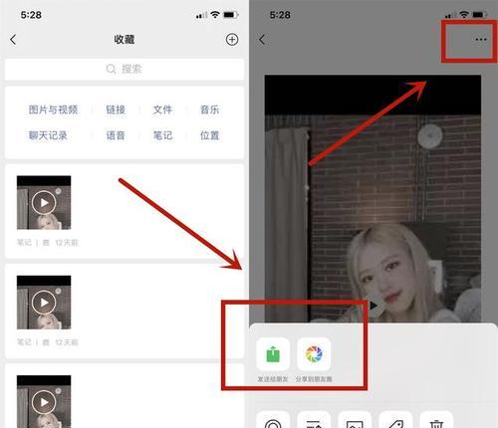Tap the trash delete icon in bottom sheet

coord(436,420)
